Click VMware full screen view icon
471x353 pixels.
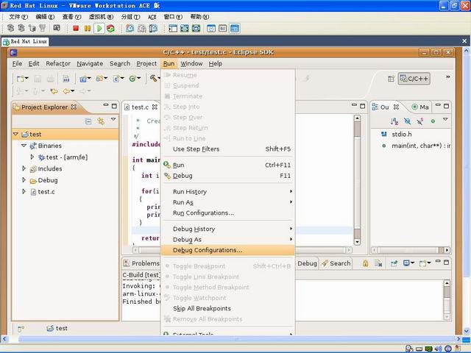(185, 29)
